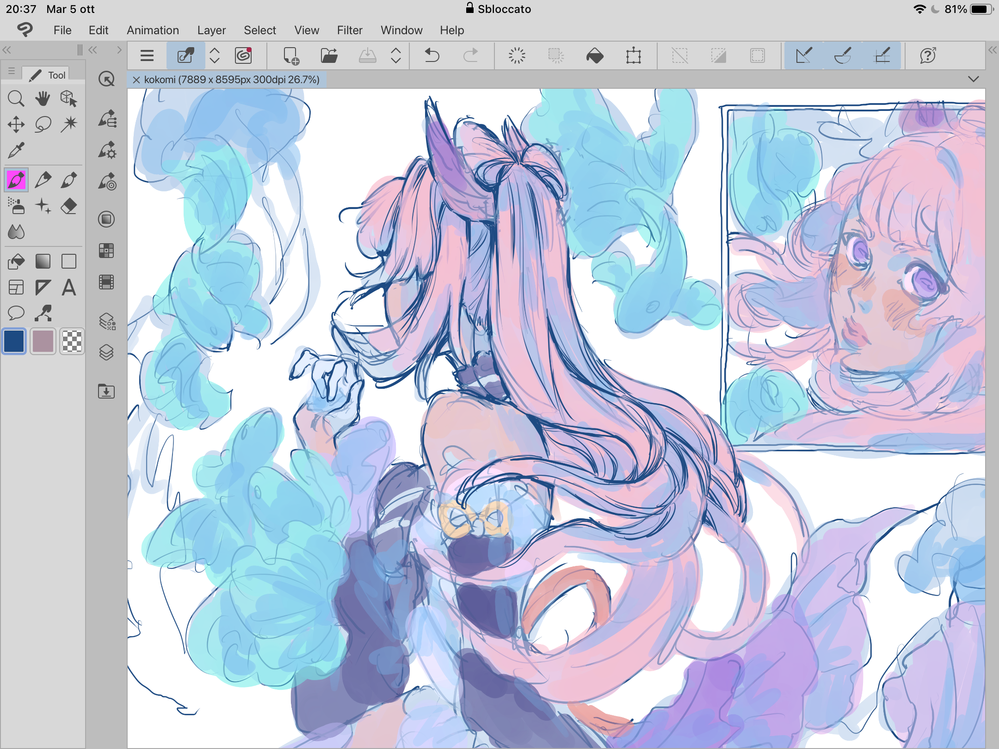Open the Sub Tool palette icon
The image size is (999, 749).
(107, 119)
